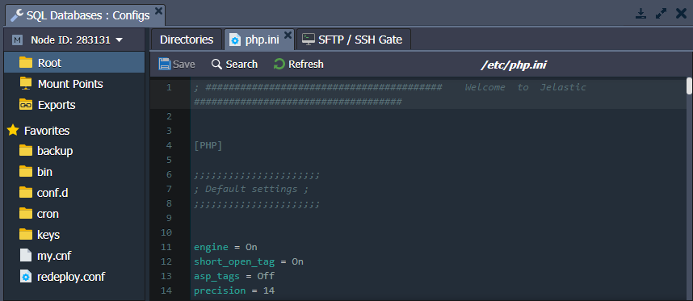Viewport: 693px width, 301px height.
Task: Click the Mount Points monitor-folder icon
Action: (26, 83)
